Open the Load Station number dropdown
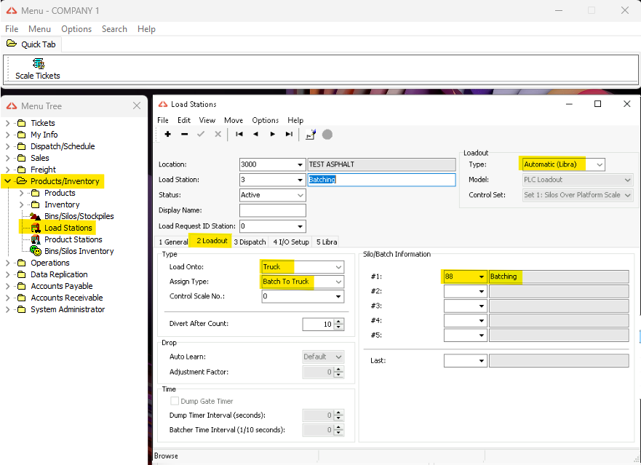641x465 pixels. 300,180
